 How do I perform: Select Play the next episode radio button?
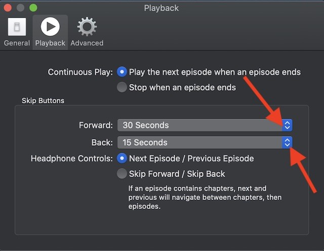[122, 72]
